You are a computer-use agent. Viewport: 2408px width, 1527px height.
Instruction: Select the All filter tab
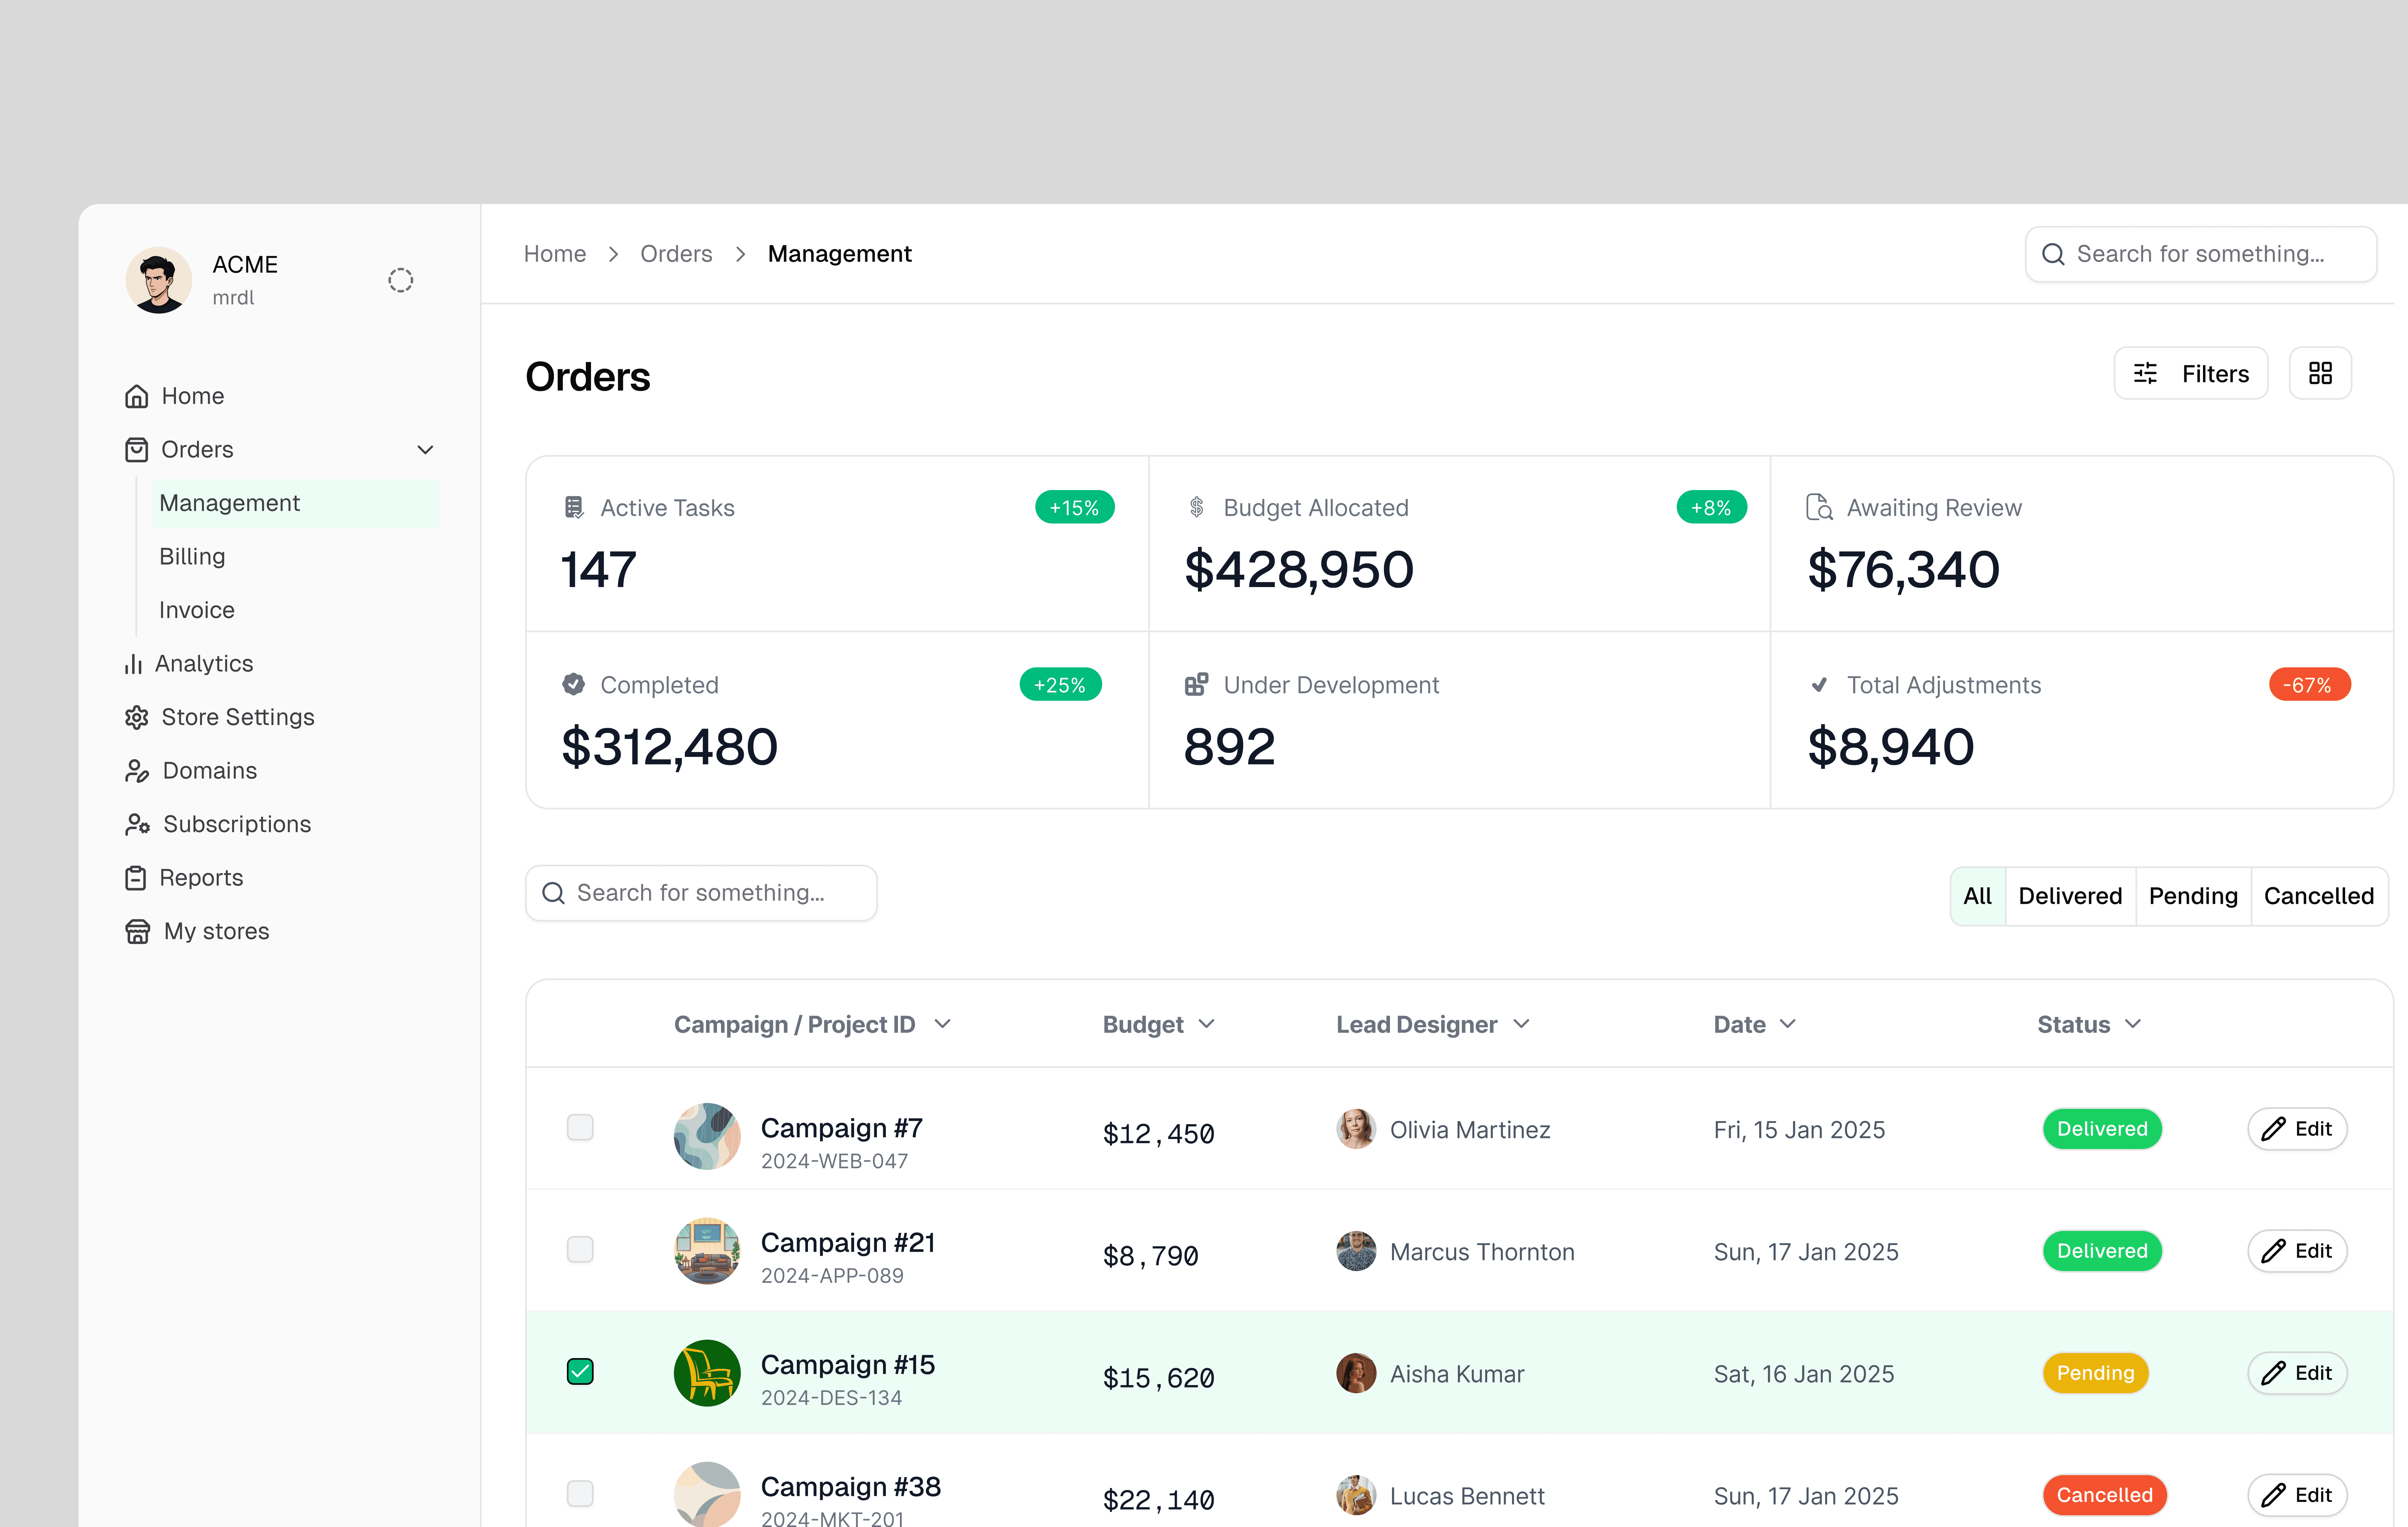click(1978, 896)
